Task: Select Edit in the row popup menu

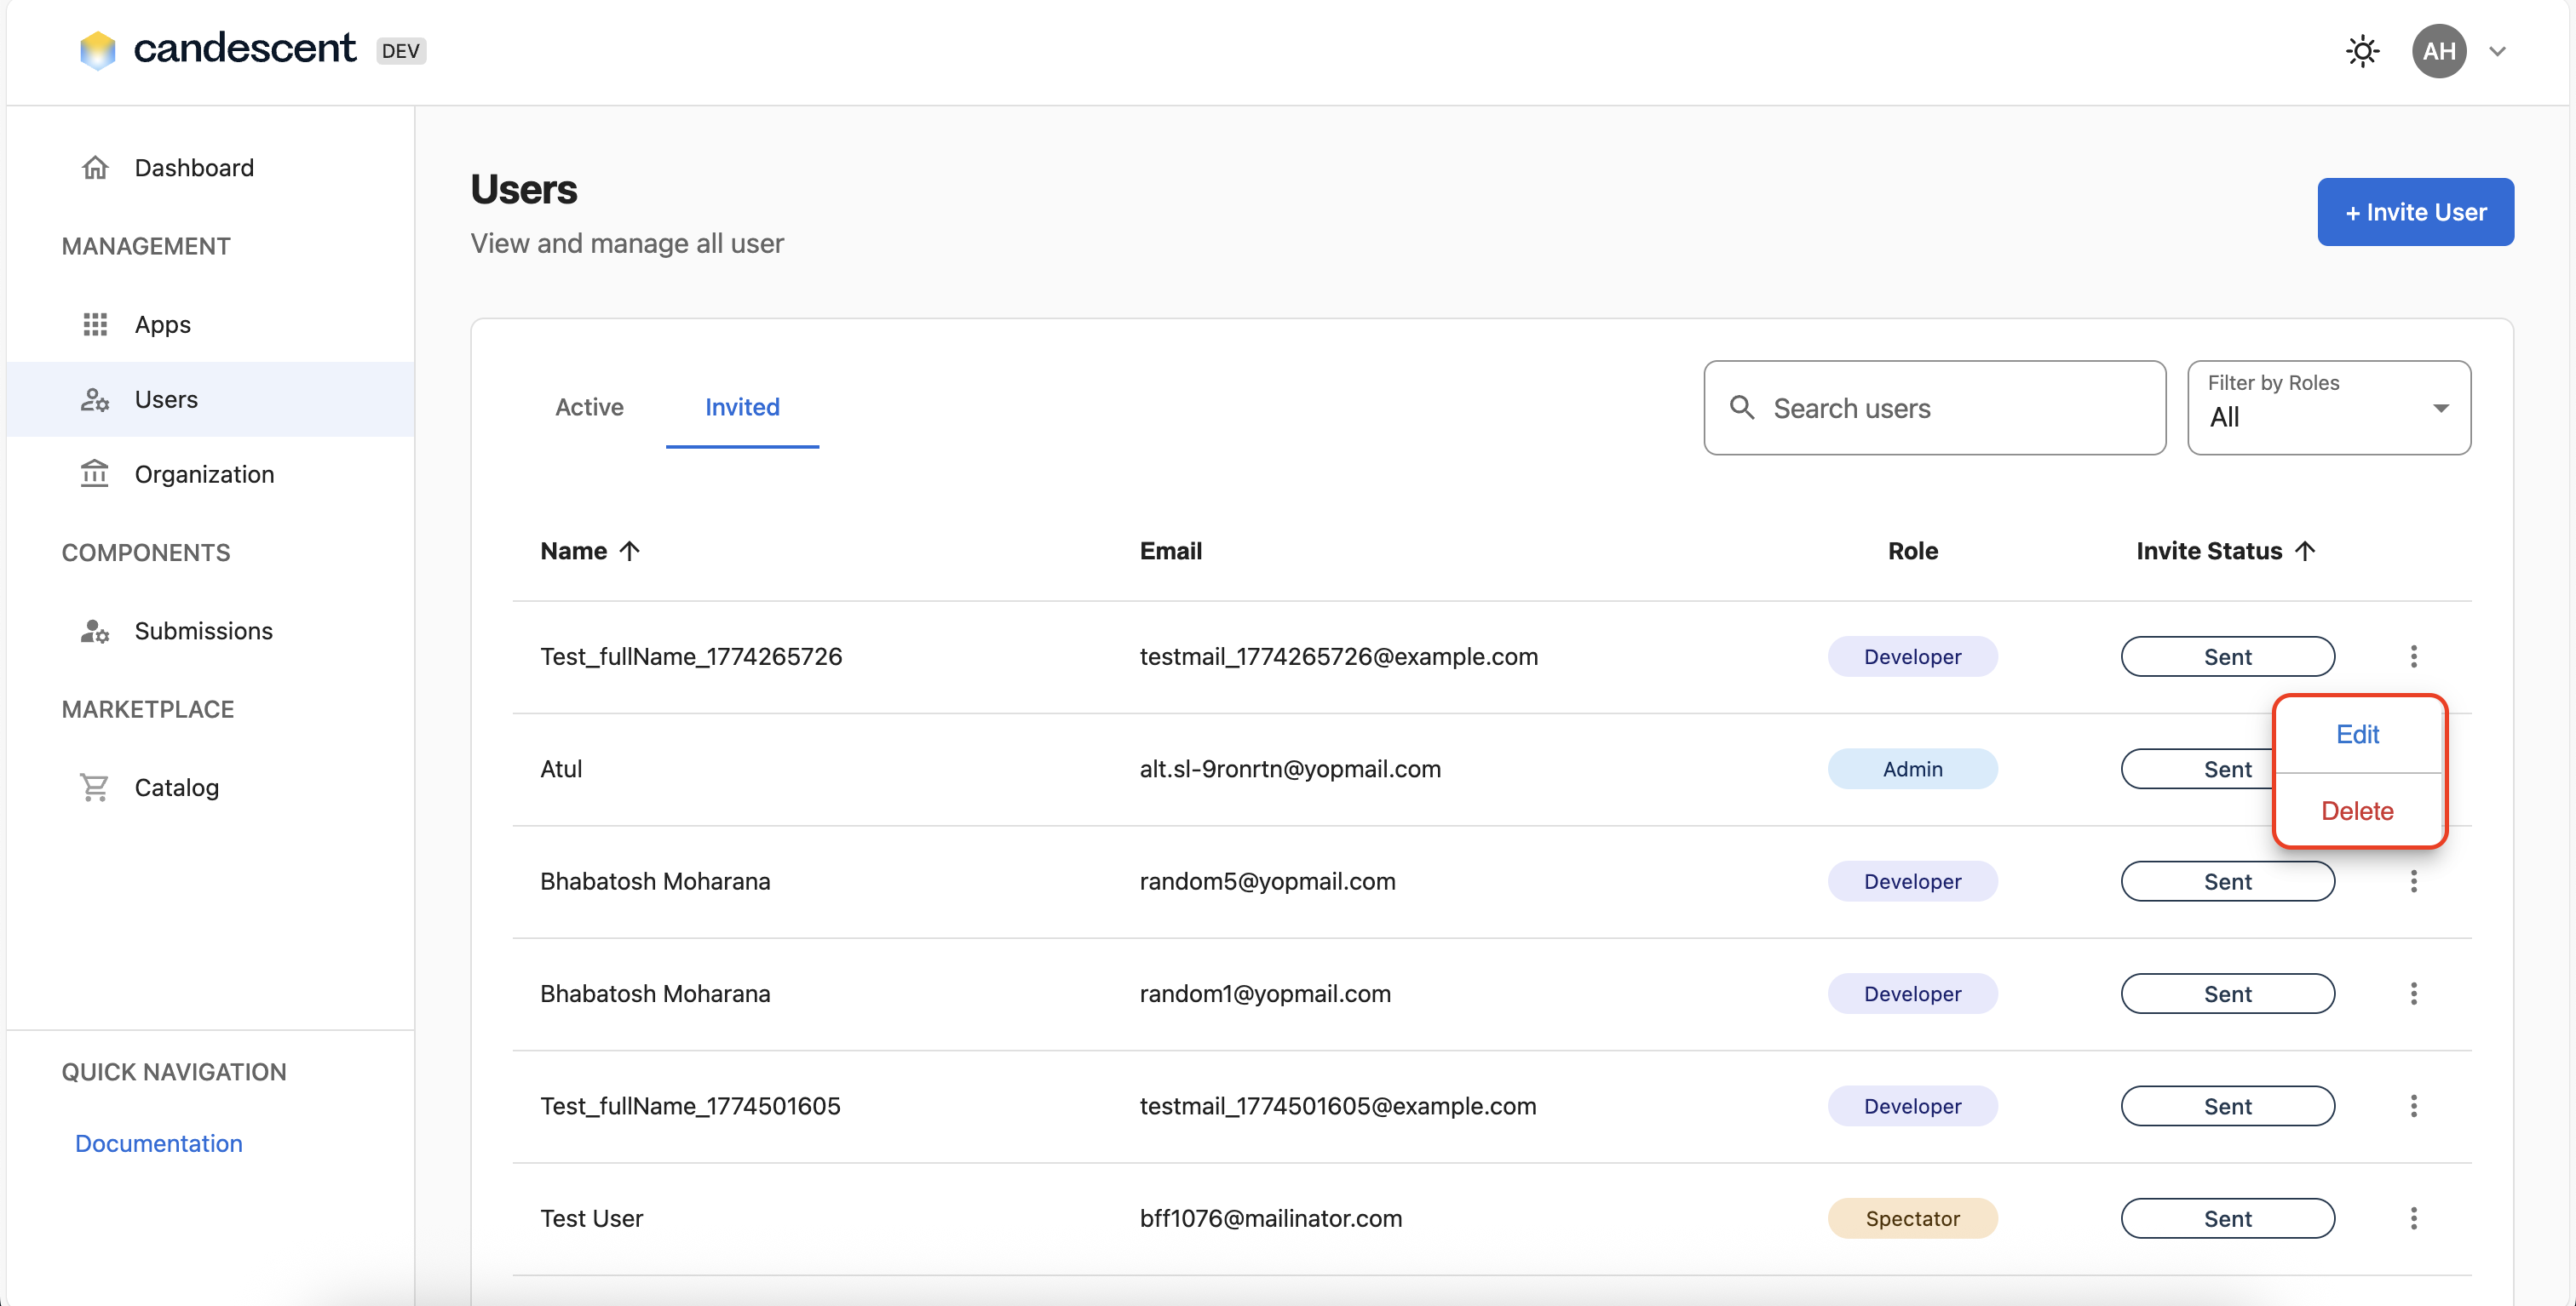Action: point(2357,735)
